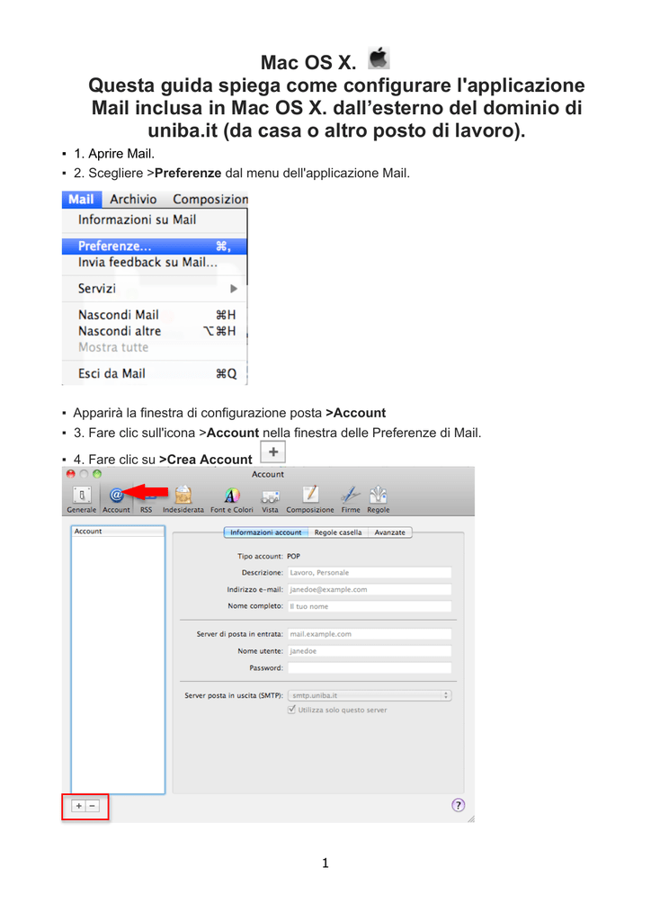The width and height of the screenshot is (651, 921).
Task: Open the Generale preferences pane
Action: point(82,500)
